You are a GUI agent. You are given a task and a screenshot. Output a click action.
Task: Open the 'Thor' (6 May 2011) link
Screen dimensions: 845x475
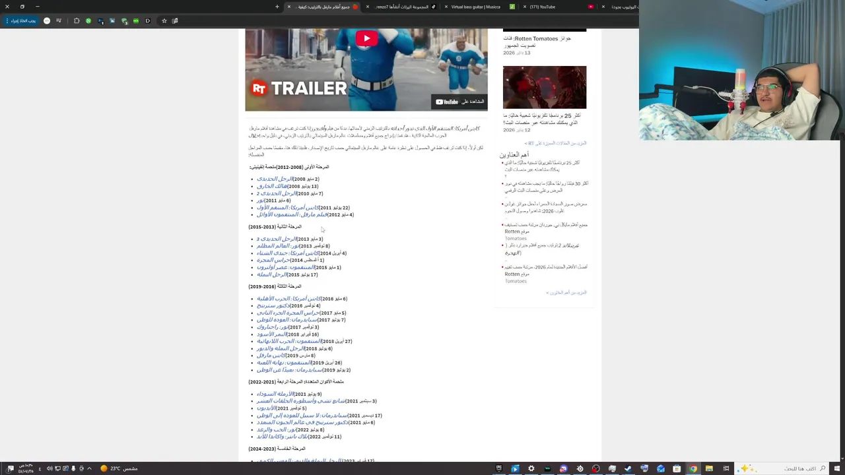click(261, 201)
